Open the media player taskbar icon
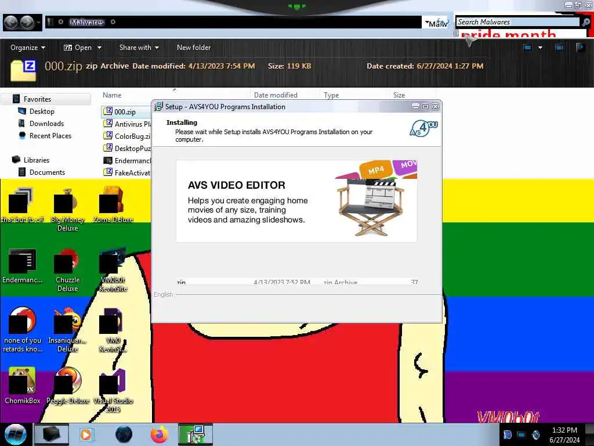This screenshot has width=594, height=446. 86,434
